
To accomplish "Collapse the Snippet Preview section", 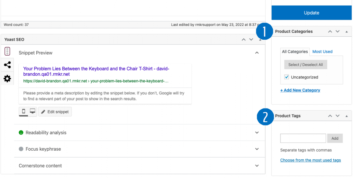I will 257,53.
